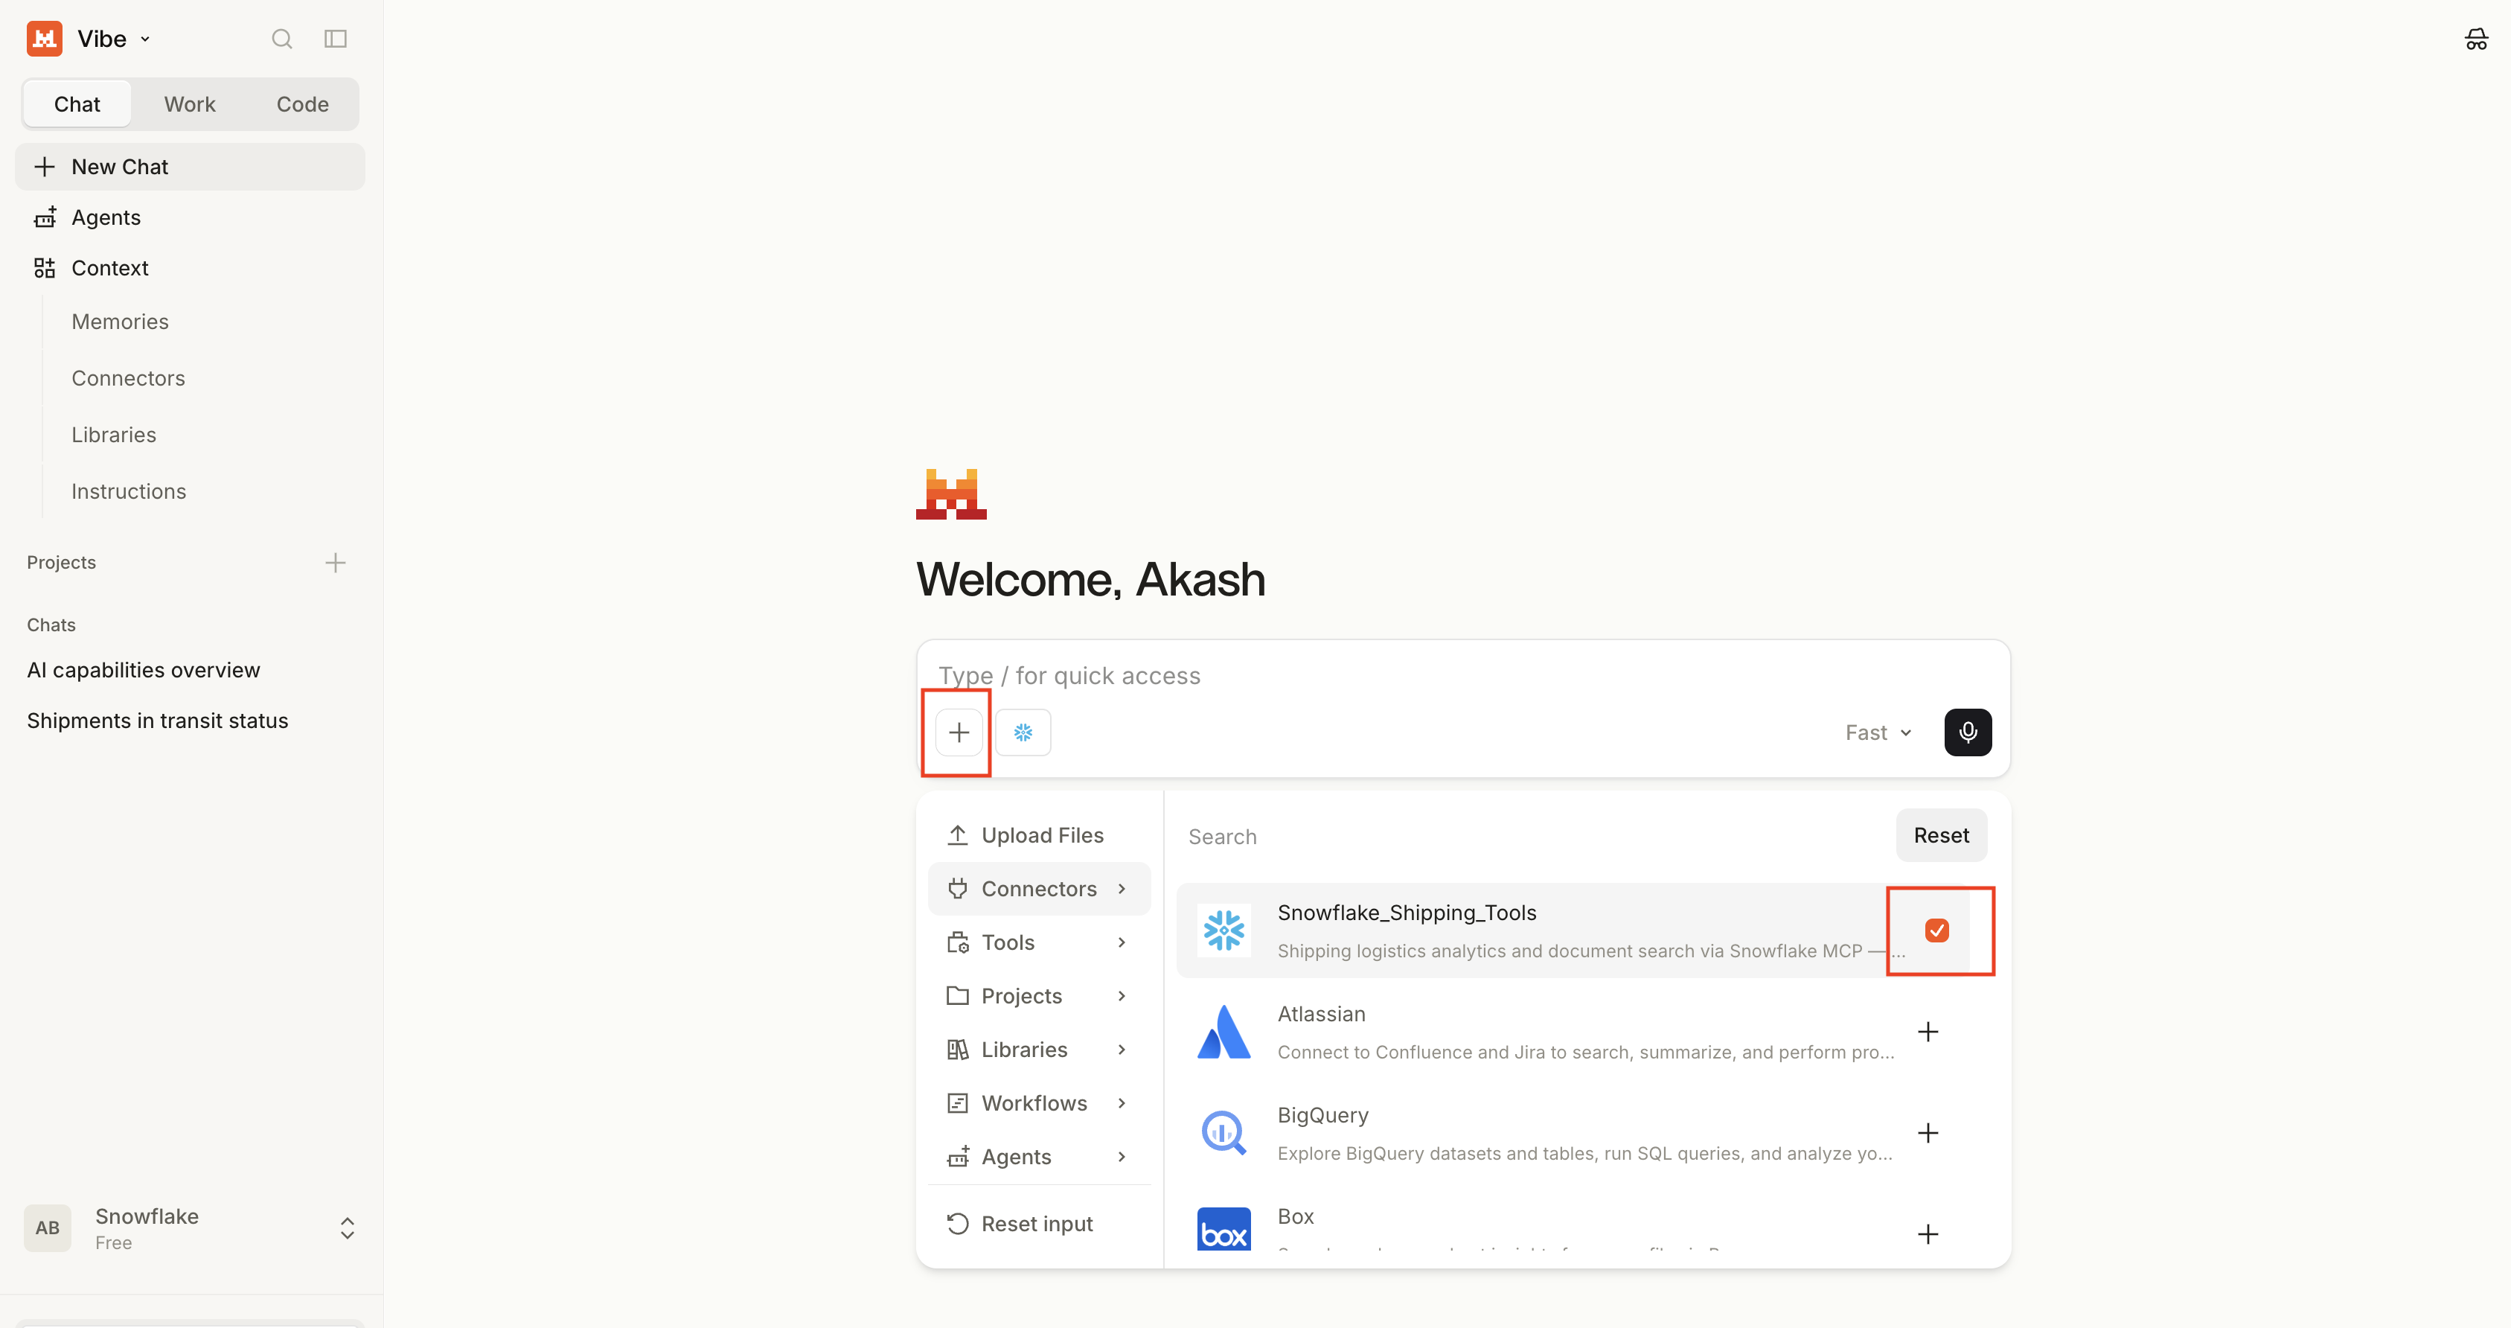Switch to the Code tab
The width and height of the screenshot is (2511, 1328).
tap(302, 104)
